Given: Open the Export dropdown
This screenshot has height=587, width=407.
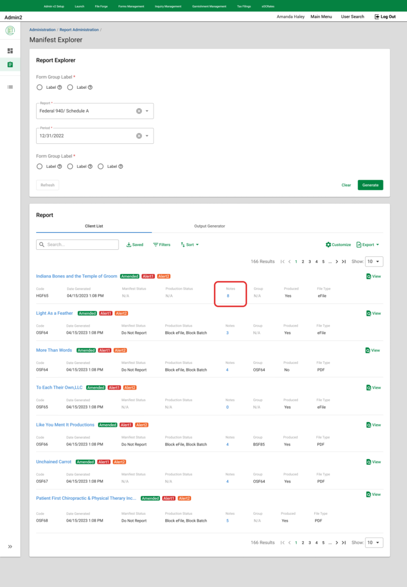Looking at the screenshot, I should point(367,245).
